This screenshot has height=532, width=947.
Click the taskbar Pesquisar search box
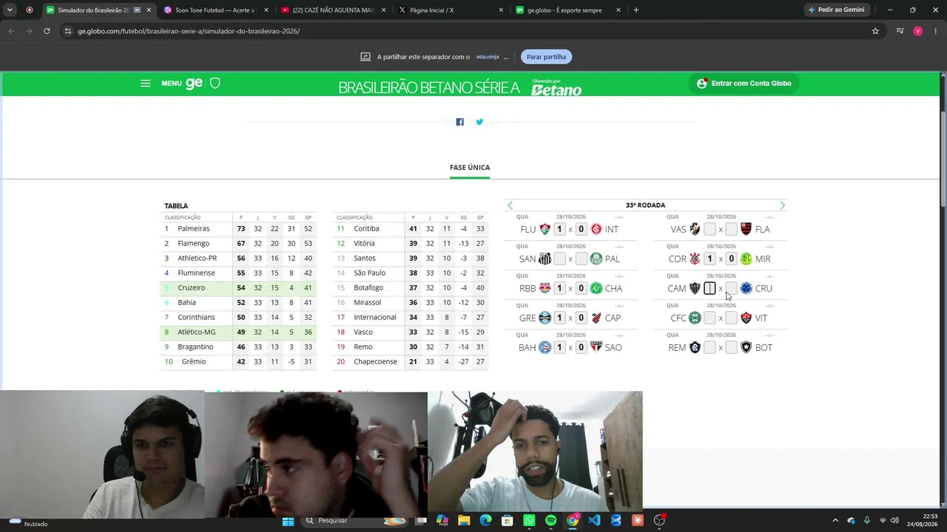click(x=356, y=521)
